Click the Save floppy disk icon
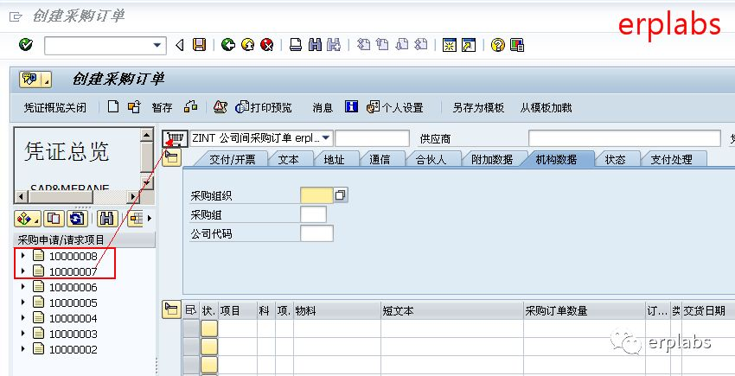This screenshot has height=376, width=735. [x=200, y=45]
